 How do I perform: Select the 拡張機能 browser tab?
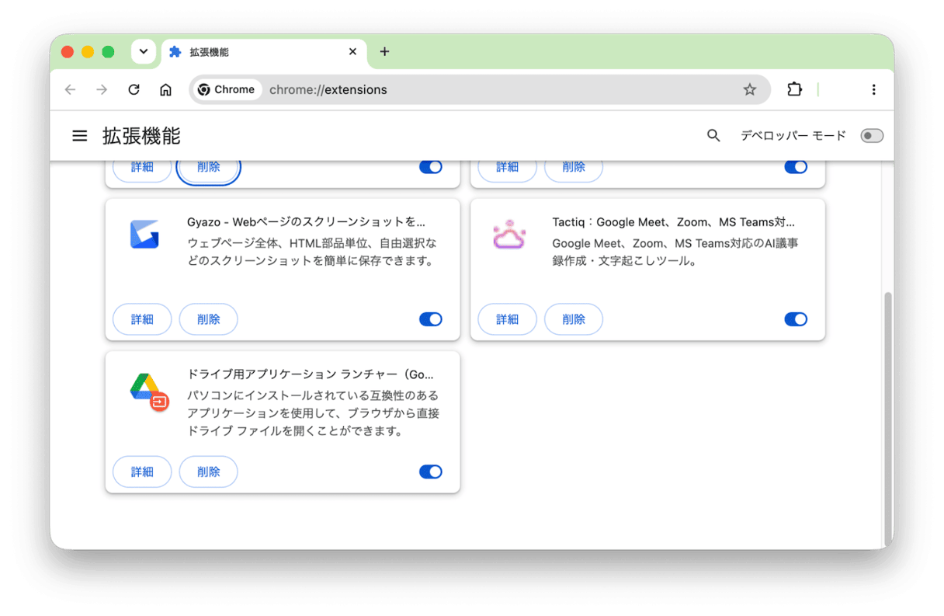click(264, 52)
